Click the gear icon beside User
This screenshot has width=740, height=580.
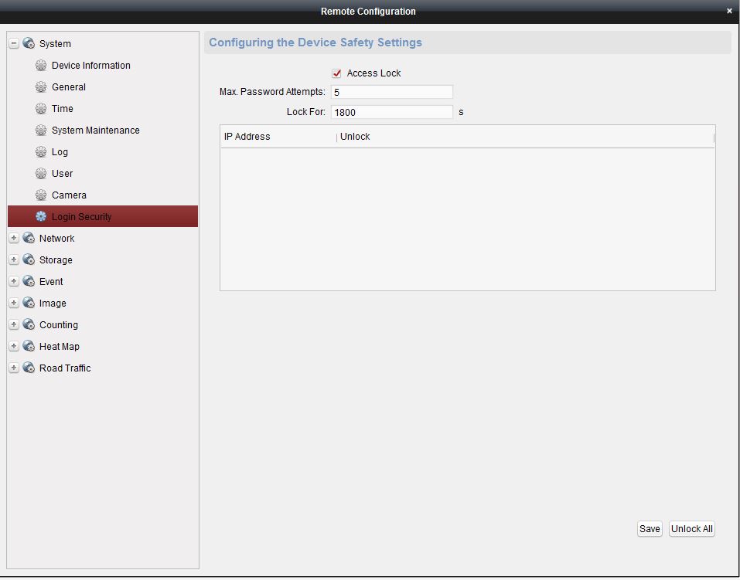(41, 174)
